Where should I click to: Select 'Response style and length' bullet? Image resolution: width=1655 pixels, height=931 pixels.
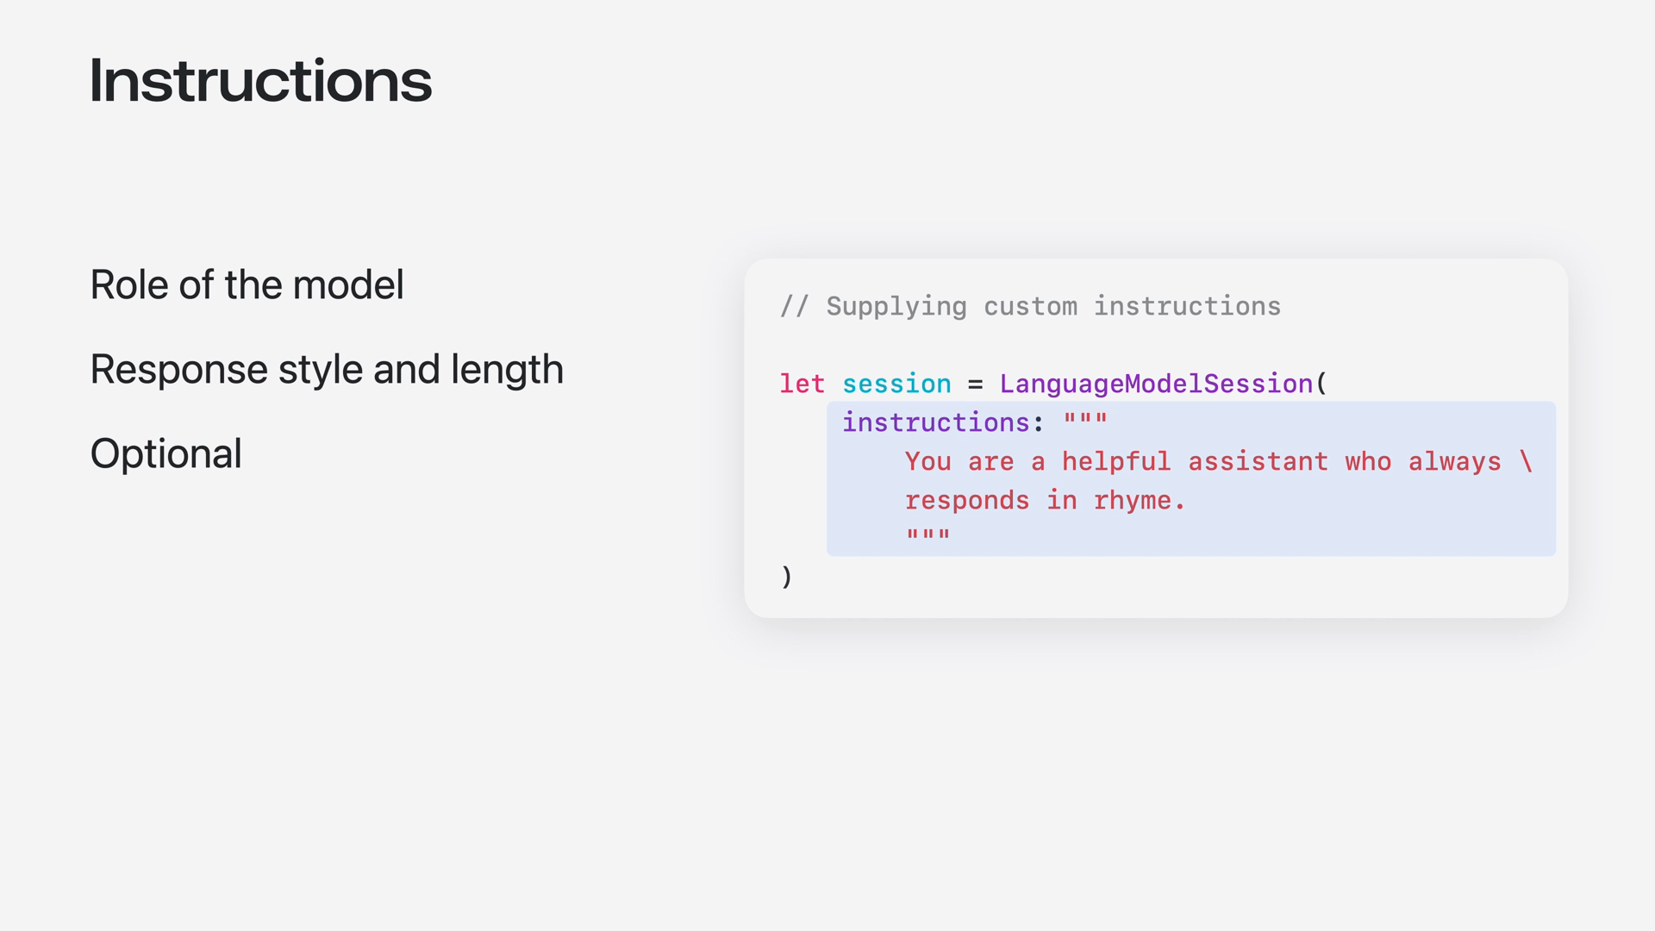pyautogui.click(x=327, y=370)
